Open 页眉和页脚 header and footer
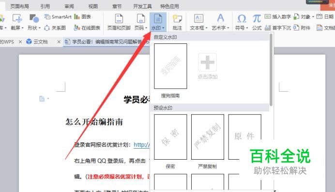Image resolution: width=335 pixels, height=192 pixels. 119,22
